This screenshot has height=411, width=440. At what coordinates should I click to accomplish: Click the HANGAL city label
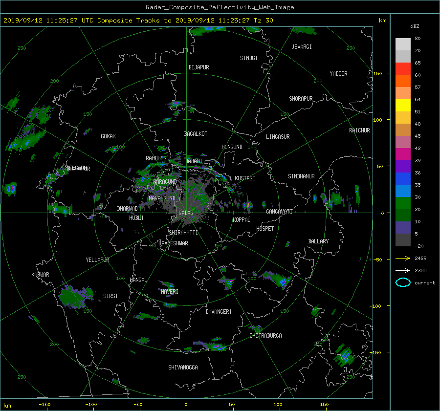pos(138,280)
